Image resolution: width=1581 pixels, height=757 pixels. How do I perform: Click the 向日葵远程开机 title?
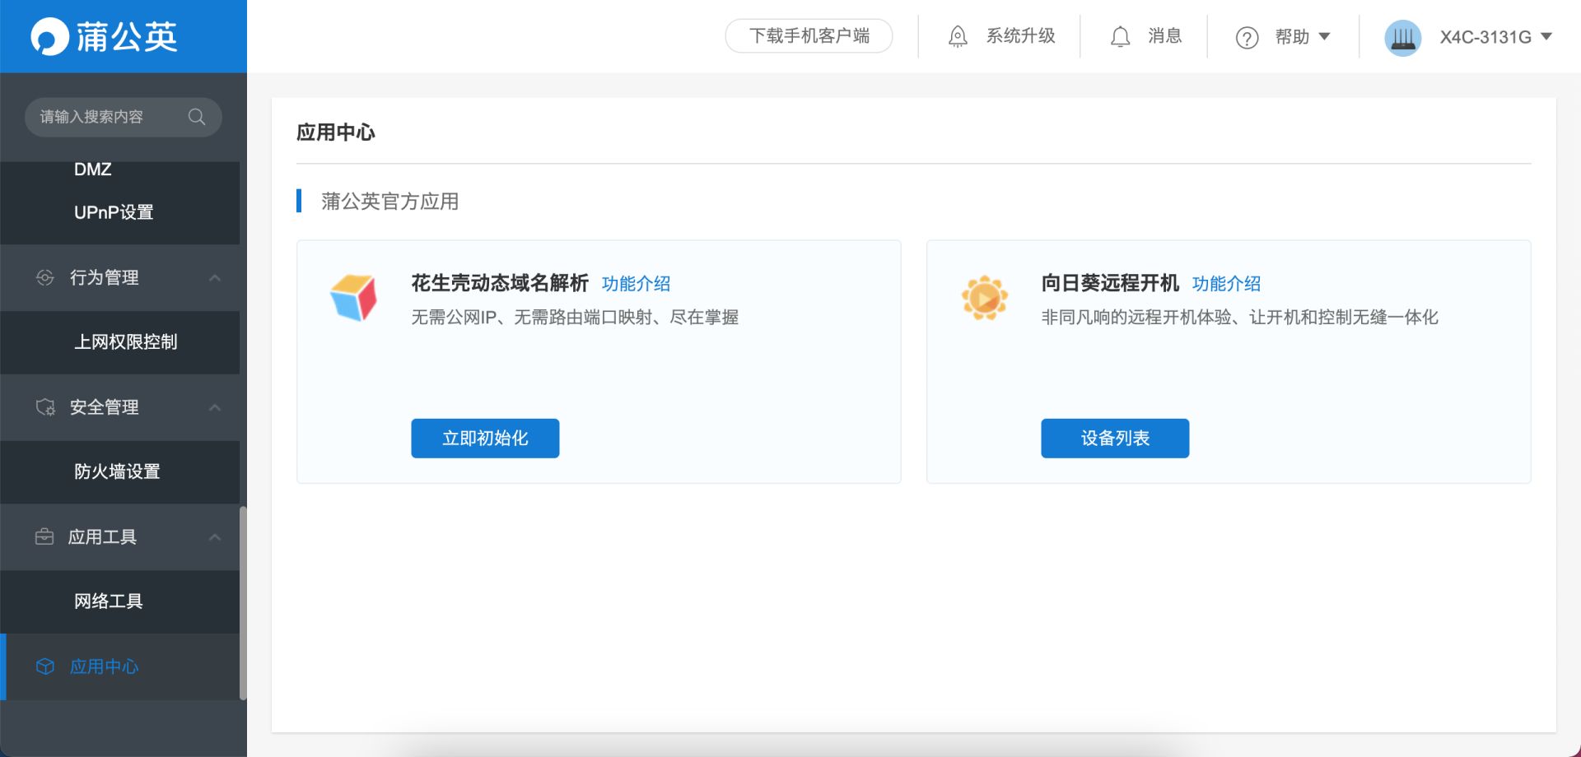click(1110, 284)
